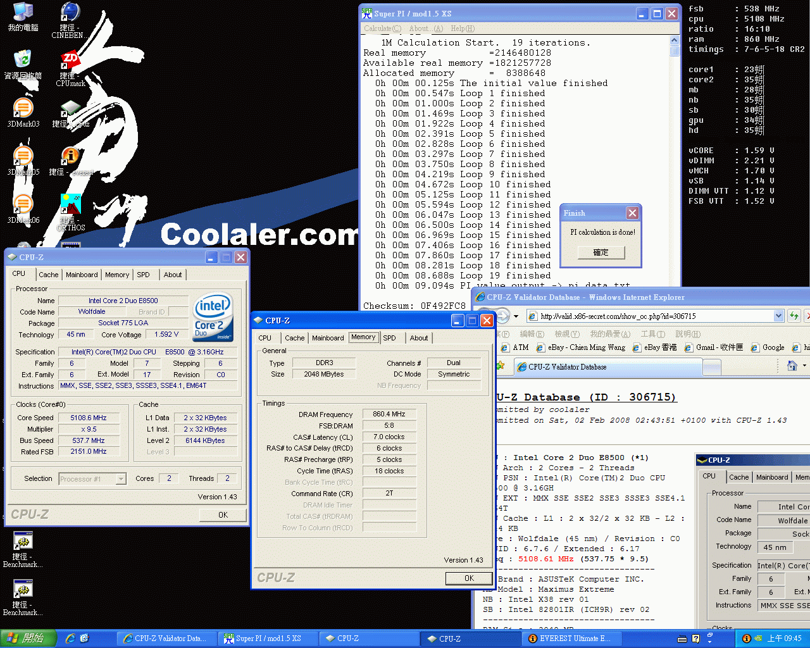This screenshot has width=810, height=648.
Task: Switch to EVEREST Ultimate taskbar button
Action: (571, 639)
